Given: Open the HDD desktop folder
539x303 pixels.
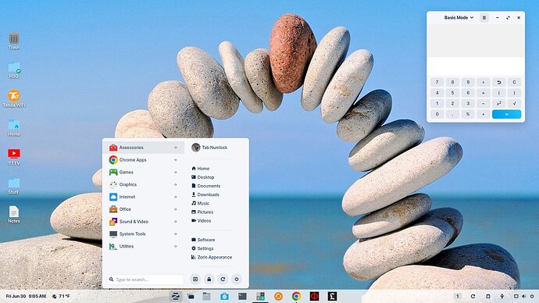Looking at the screenshot, I should click(x=14, y=70).
